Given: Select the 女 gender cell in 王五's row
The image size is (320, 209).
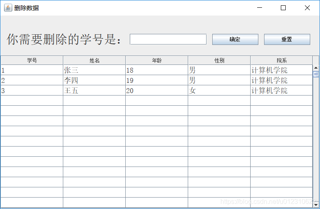Looking at the screenshot, I should 219,91.
